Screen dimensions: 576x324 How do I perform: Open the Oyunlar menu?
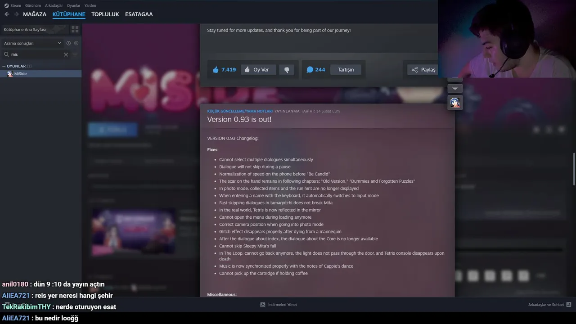click(x=73, y=5)
